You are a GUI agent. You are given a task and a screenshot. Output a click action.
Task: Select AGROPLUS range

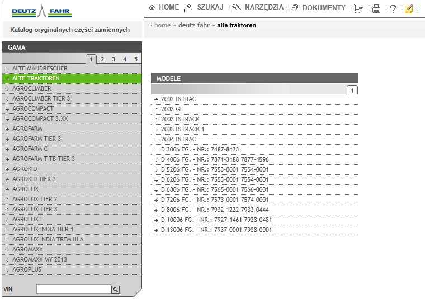72,269
